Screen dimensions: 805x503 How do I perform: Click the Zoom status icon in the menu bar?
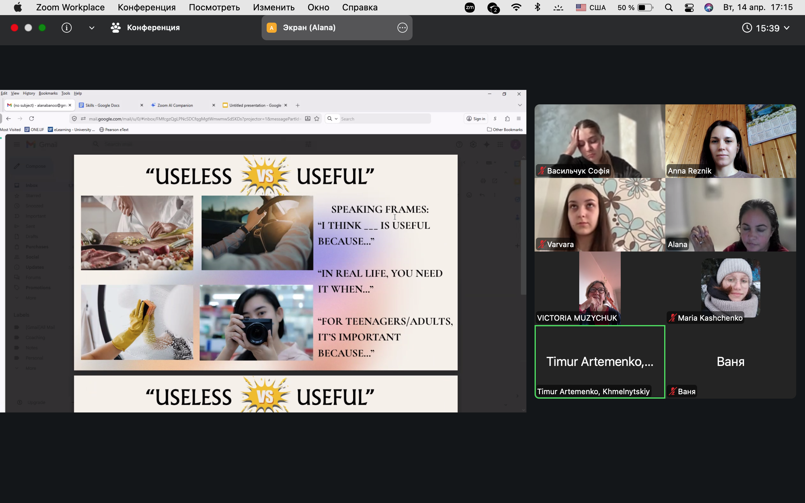470,7
